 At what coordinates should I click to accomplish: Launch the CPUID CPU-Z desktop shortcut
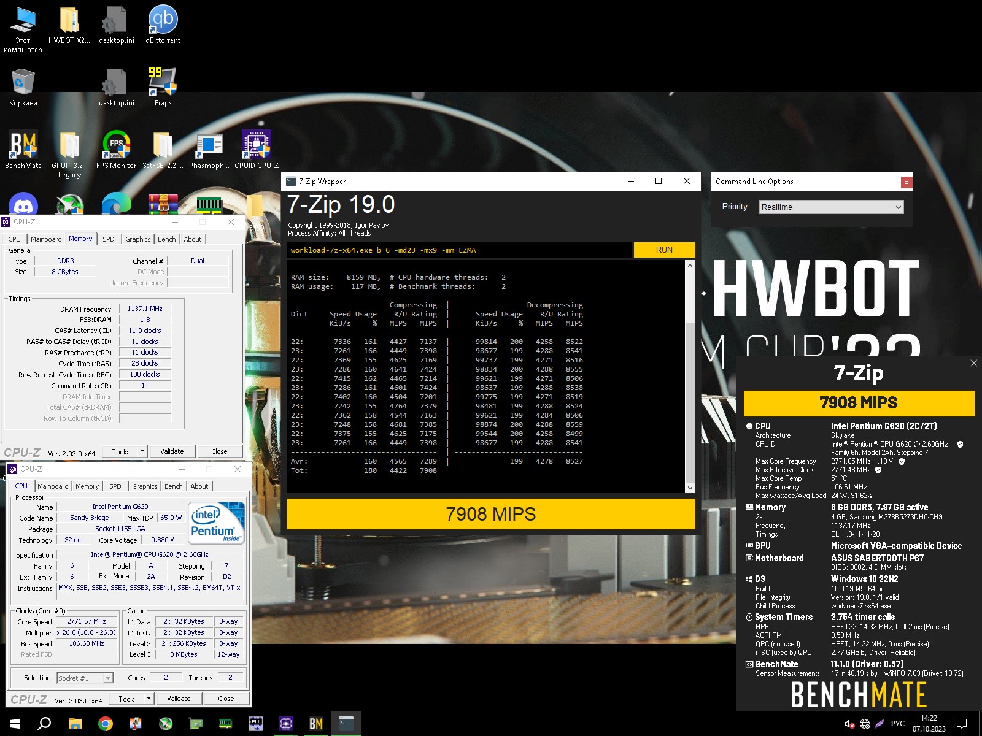click(257, 150)
